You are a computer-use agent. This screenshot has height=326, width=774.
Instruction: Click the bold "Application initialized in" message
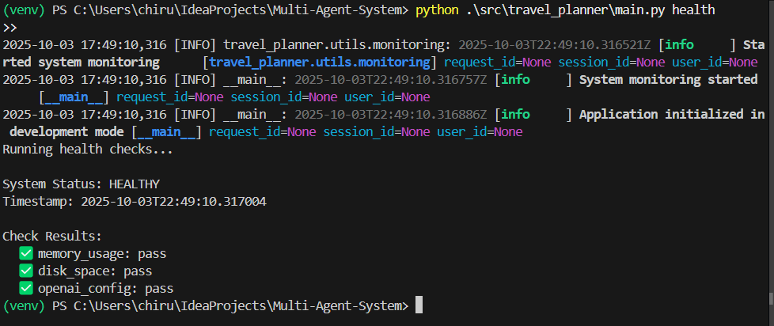tap(672, 114)
